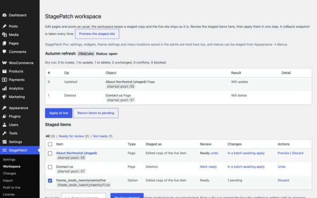Filter staged items by All
317x198 pixels.
coord(48,136)
